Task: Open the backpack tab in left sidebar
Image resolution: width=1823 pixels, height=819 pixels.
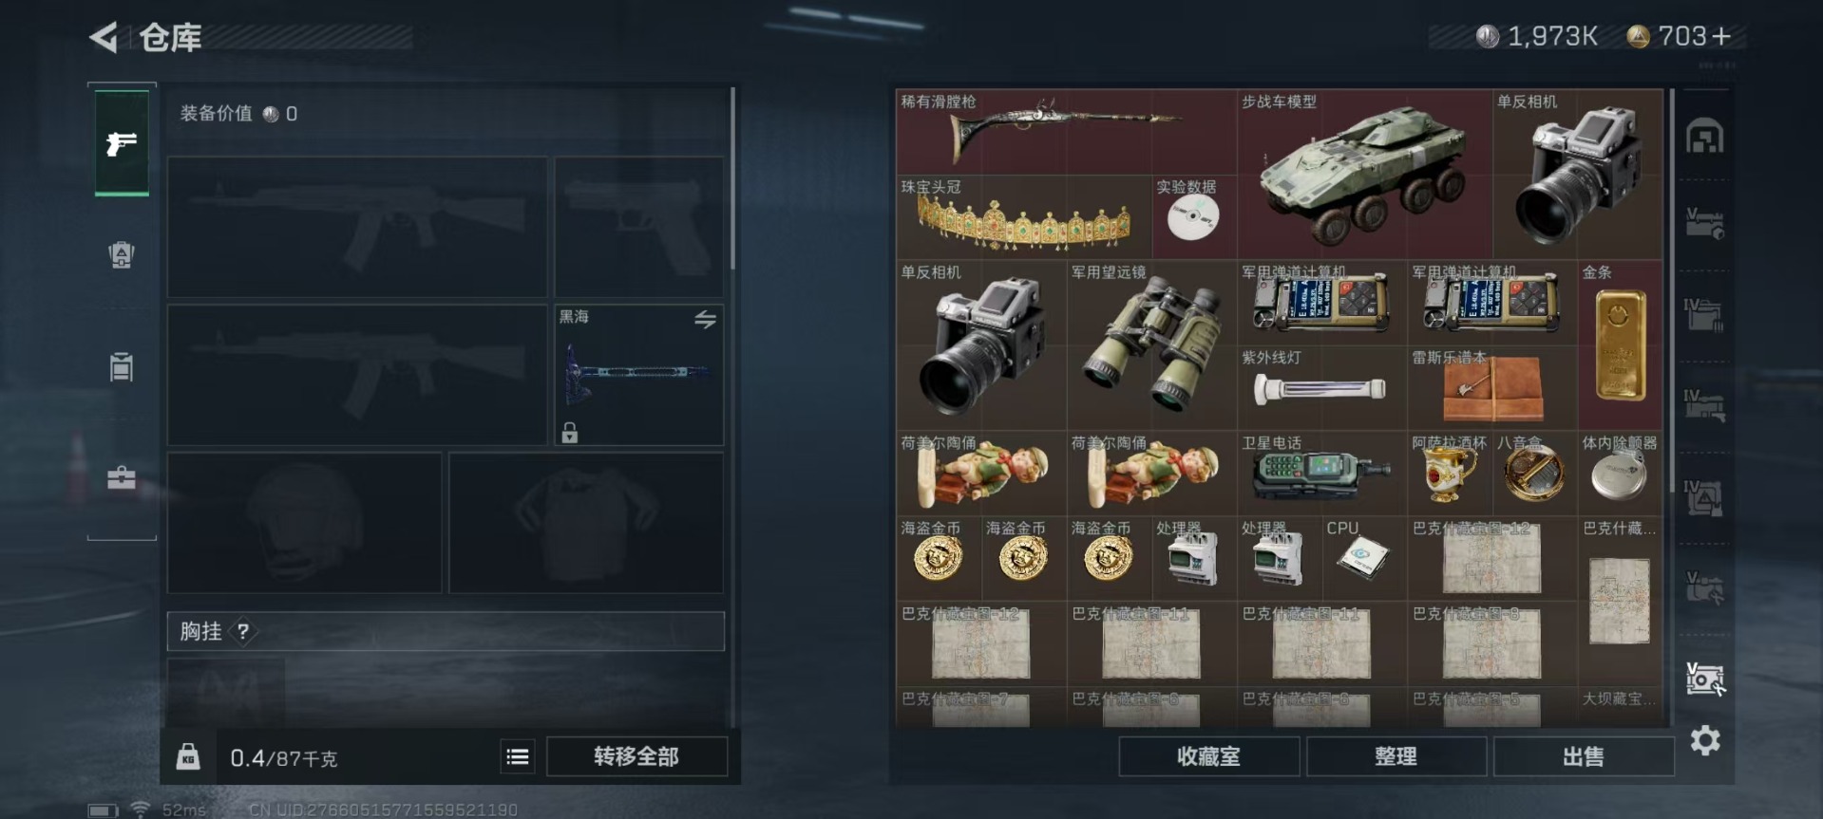Action: click(x=121, y=254)
